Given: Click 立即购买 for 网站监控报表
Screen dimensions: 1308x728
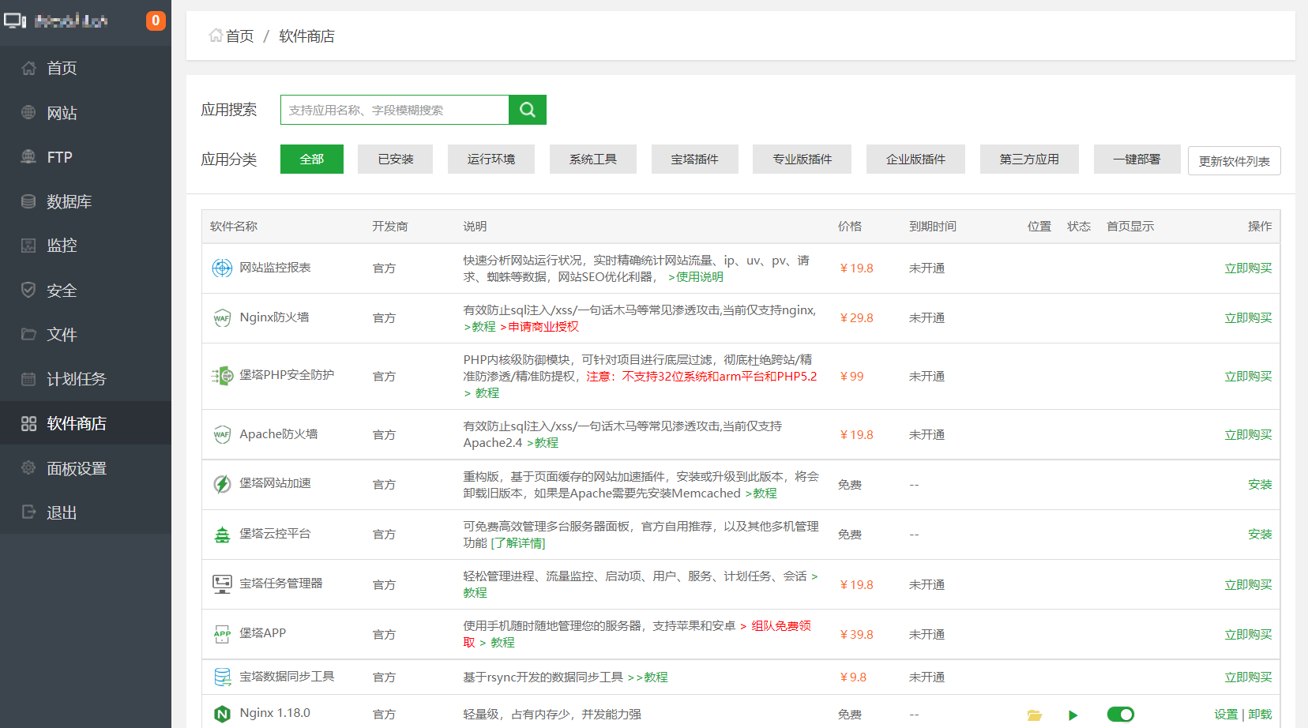Looking at the screenshot, I should click(1248, 268).
